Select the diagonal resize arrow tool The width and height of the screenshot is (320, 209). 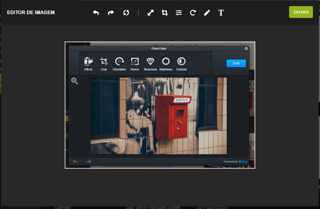click(150, 13)
